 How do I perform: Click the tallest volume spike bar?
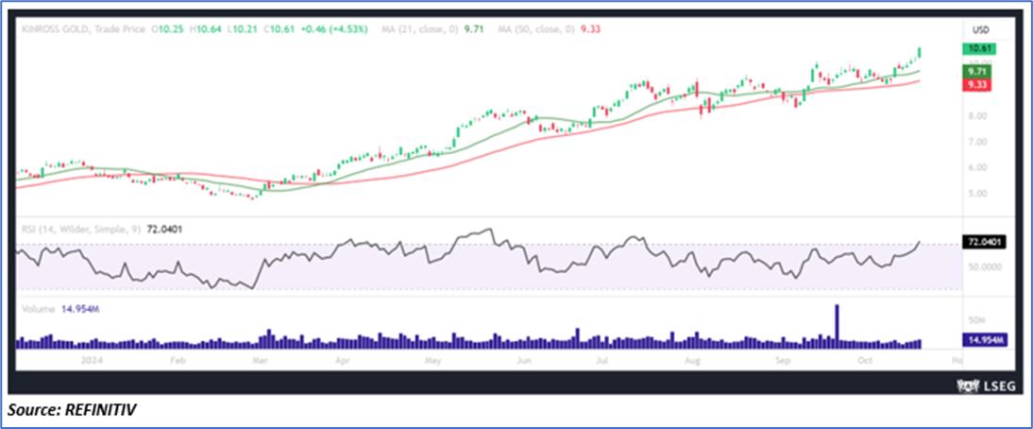point(837,326)
